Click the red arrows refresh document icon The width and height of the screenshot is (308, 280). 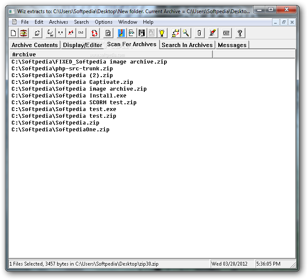94,33
